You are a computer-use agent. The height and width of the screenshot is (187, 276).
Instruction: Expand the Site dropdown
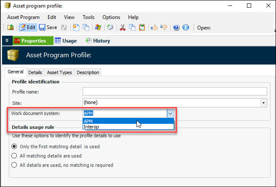(x=263, y=102)
